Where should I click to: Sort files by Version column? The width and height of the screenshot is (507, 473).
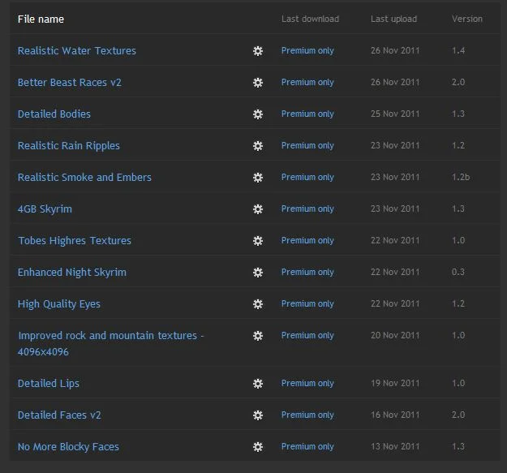466,19
